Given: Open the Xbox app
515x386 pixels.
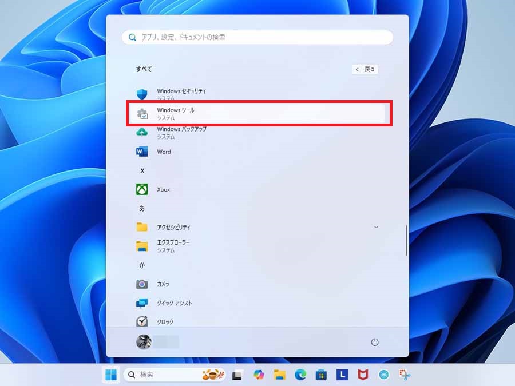Looking at the screenshot, I should click(x=163, y=189).
